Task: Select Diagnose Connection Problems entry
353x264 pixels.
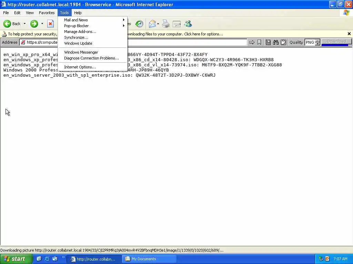Action: click(x=92, y=58)
